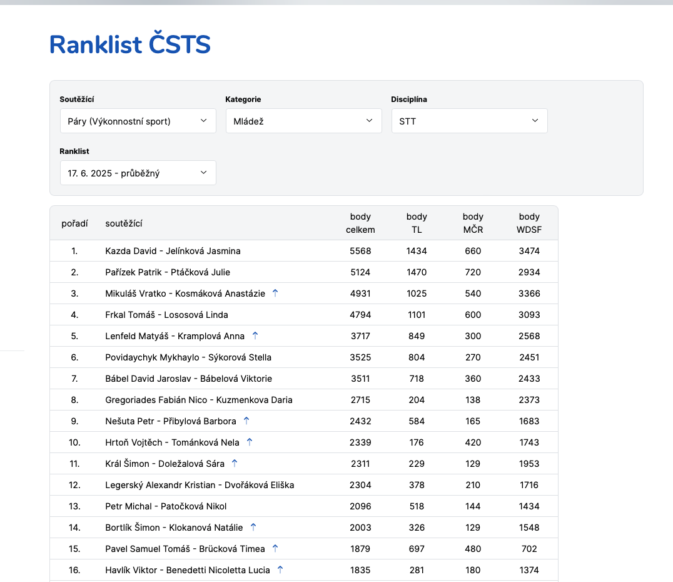Select couple Nešuta Petr - Přibylová Barbora
673x582 pixels.
[171, 421]
